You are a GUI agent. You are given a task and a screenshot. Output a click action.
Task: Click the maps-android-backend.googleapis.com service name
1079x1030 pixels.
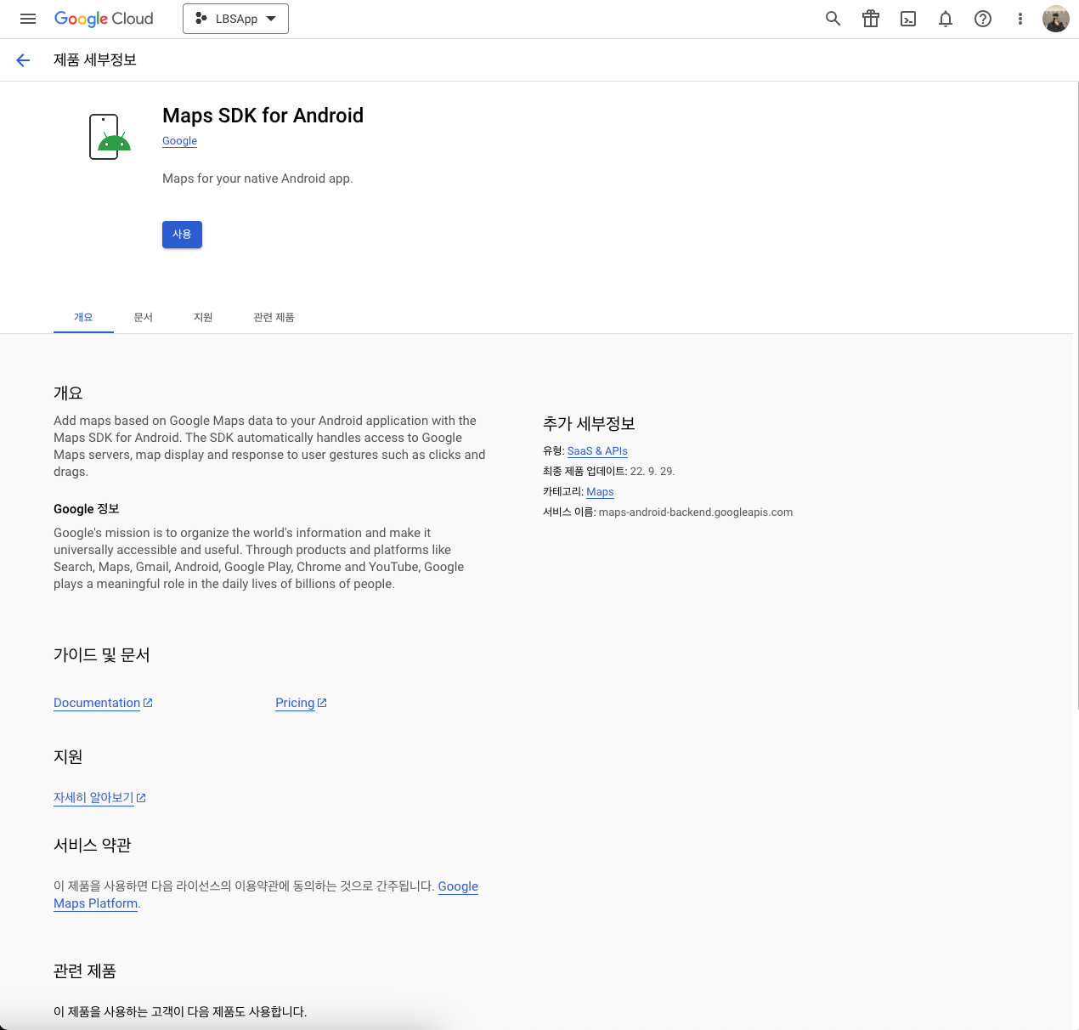[x=696, y=512]
